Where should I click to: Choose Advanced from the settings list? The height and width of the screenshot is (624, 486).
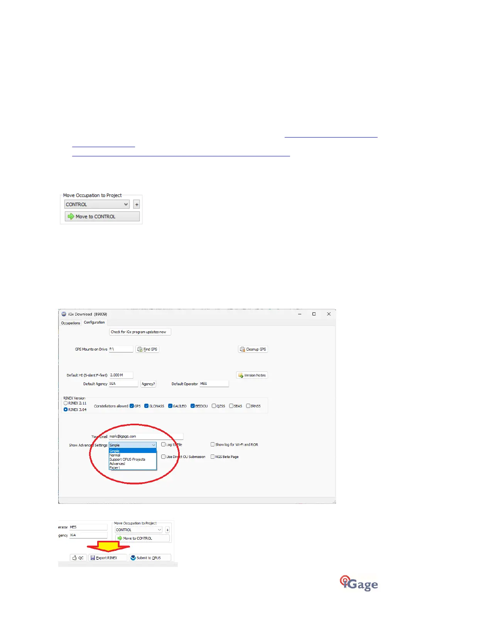pos(133,464)
